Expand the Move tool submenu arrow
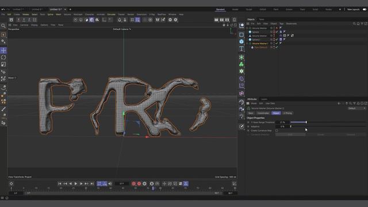This screenshot has width=368, height=207. coord(16,78)
